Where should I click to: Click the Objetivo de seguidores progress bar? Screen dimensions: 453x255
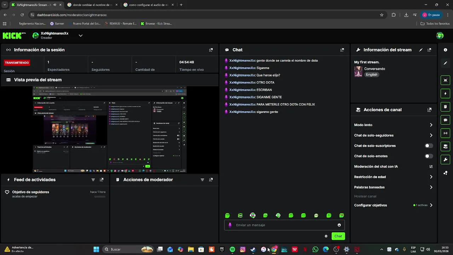click(100, 197)
